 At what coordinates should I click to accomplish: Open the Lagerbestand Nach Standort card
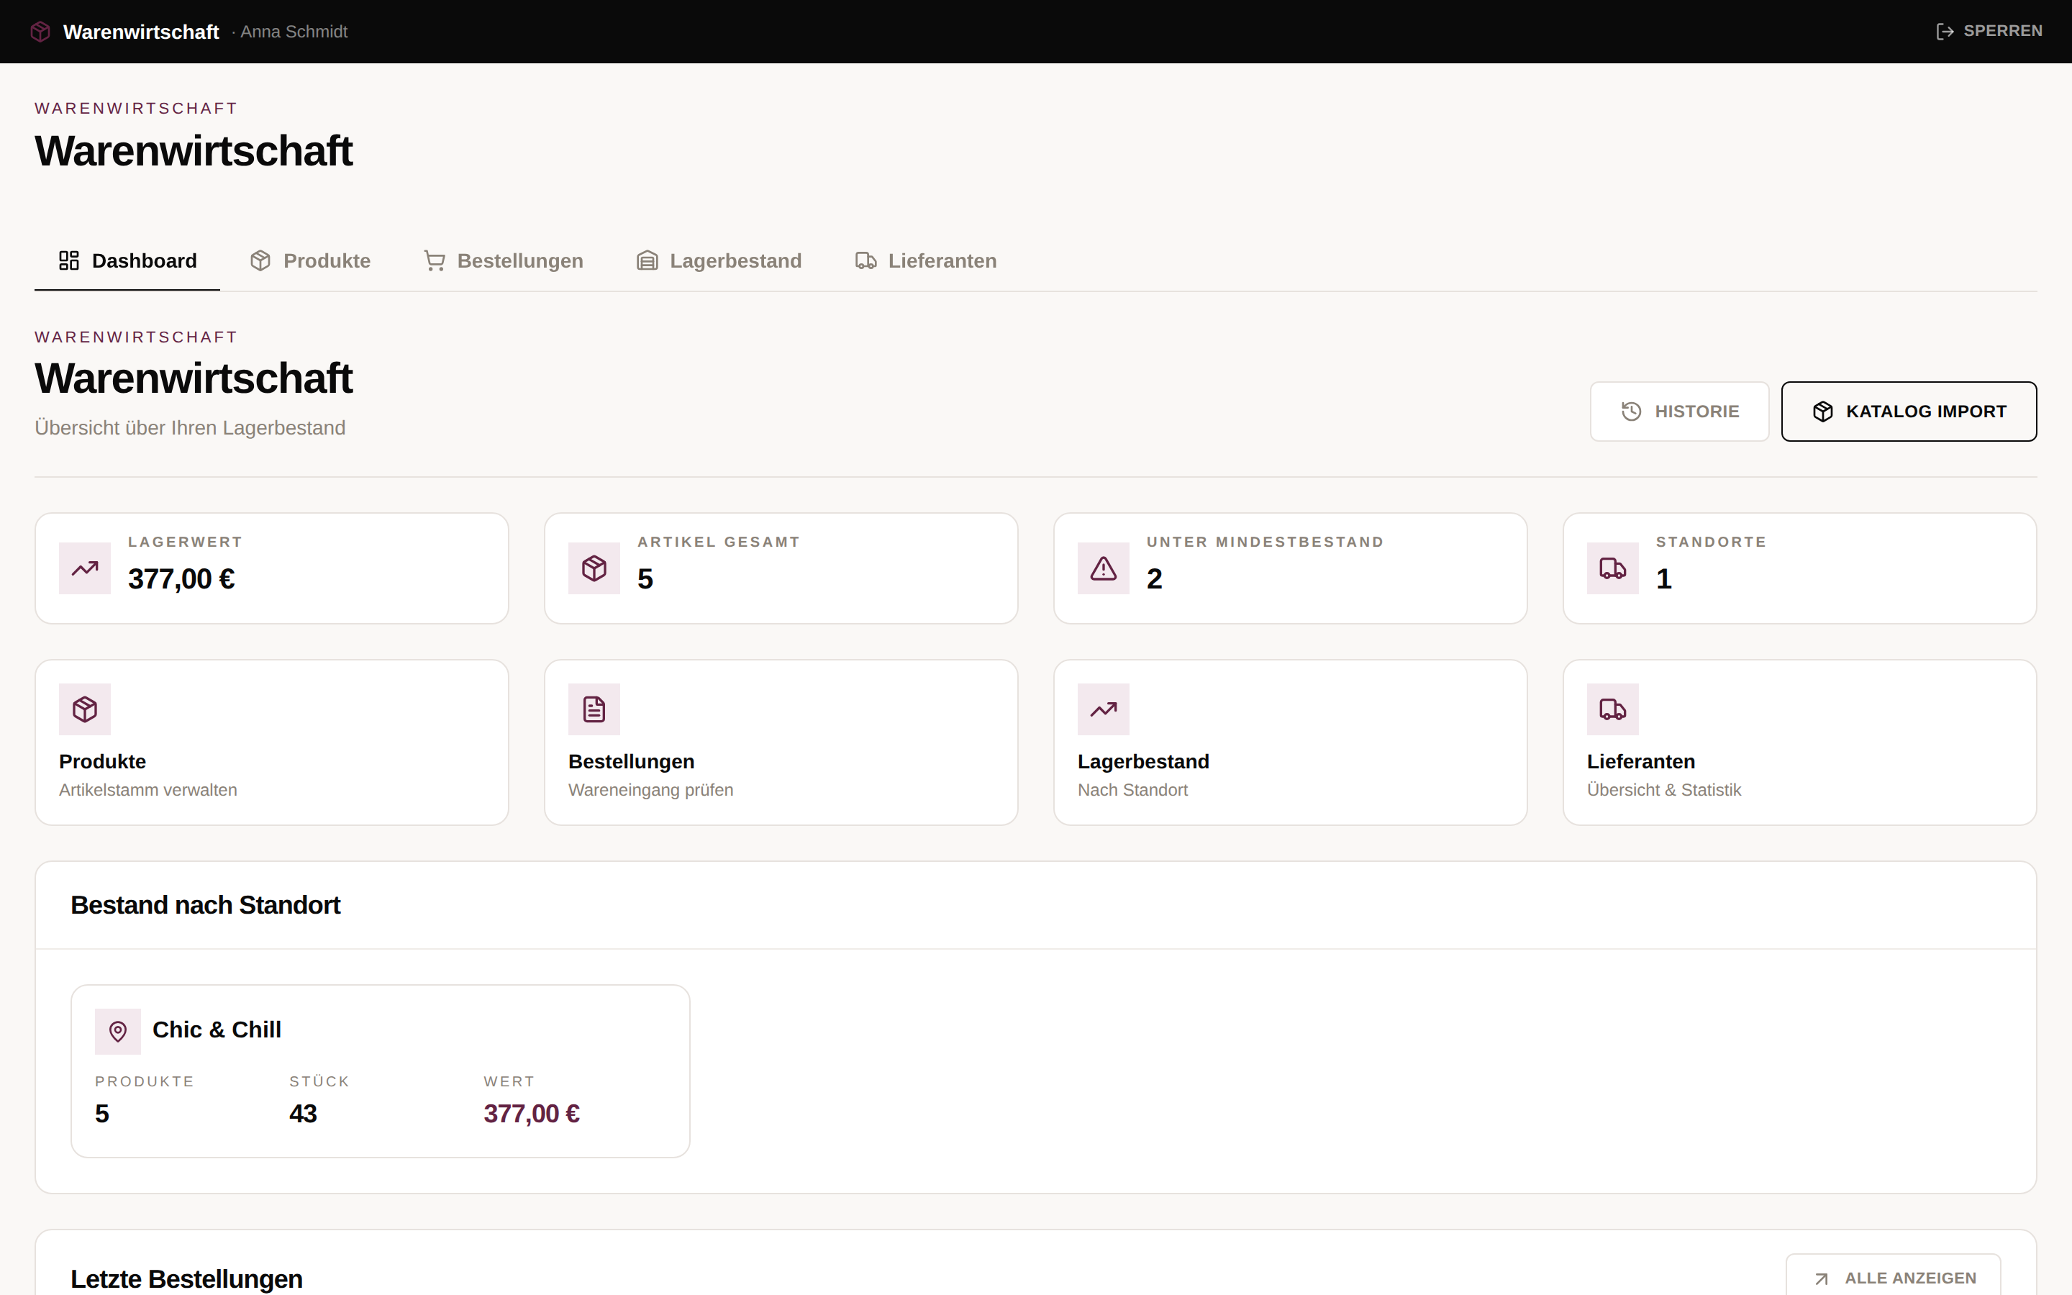coord(1290,742)
